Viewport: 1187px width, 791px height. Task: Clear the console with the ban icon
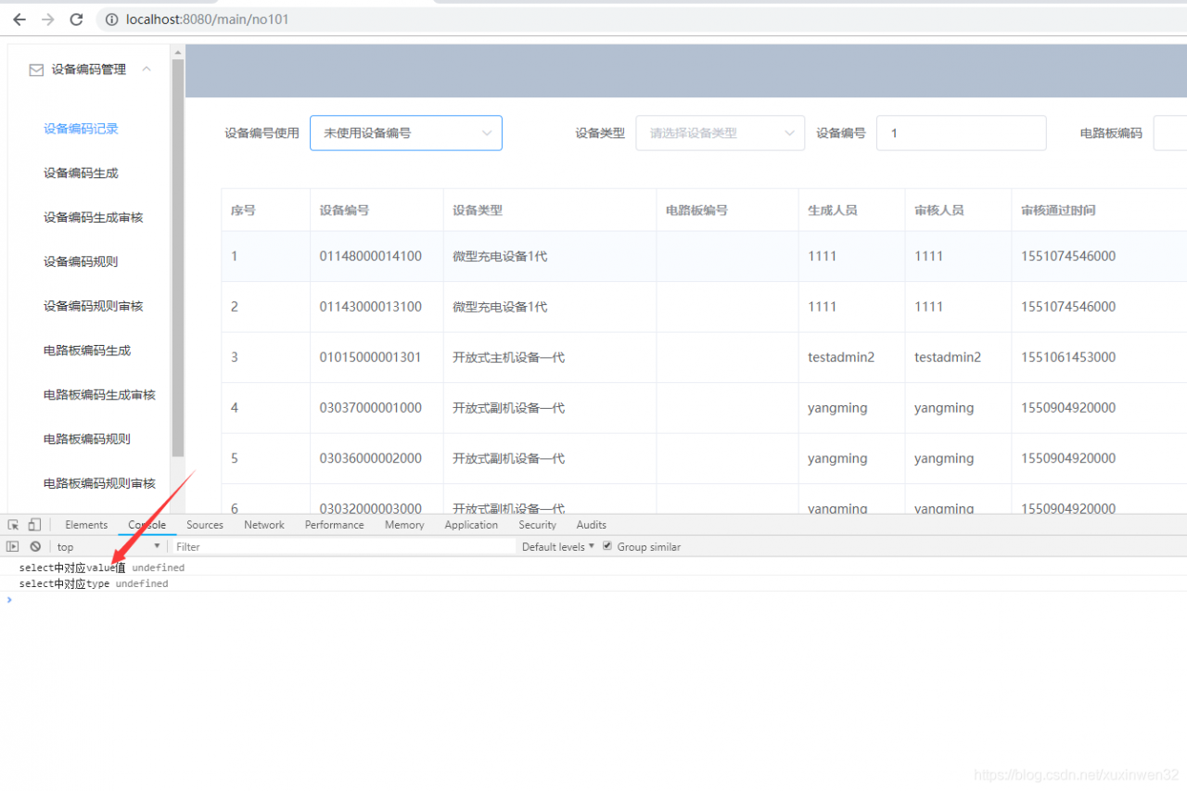[x=35, y=547]
